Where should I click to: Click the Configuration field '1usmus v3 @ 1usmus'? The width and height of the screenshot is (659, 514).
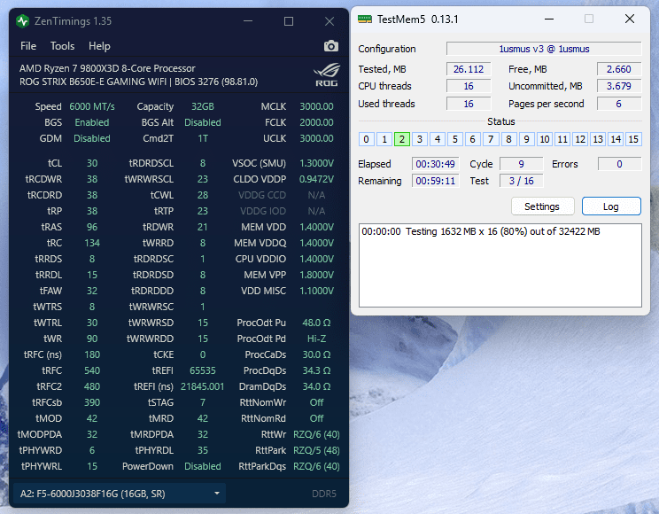[x=544, y=49]
